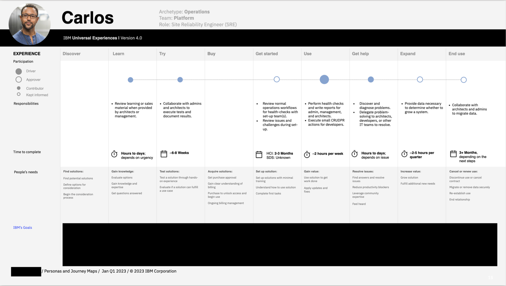Screen dimensions: 506x286
Task: Select the Get started hollow timeline circle
Action: tap(277, 79)
